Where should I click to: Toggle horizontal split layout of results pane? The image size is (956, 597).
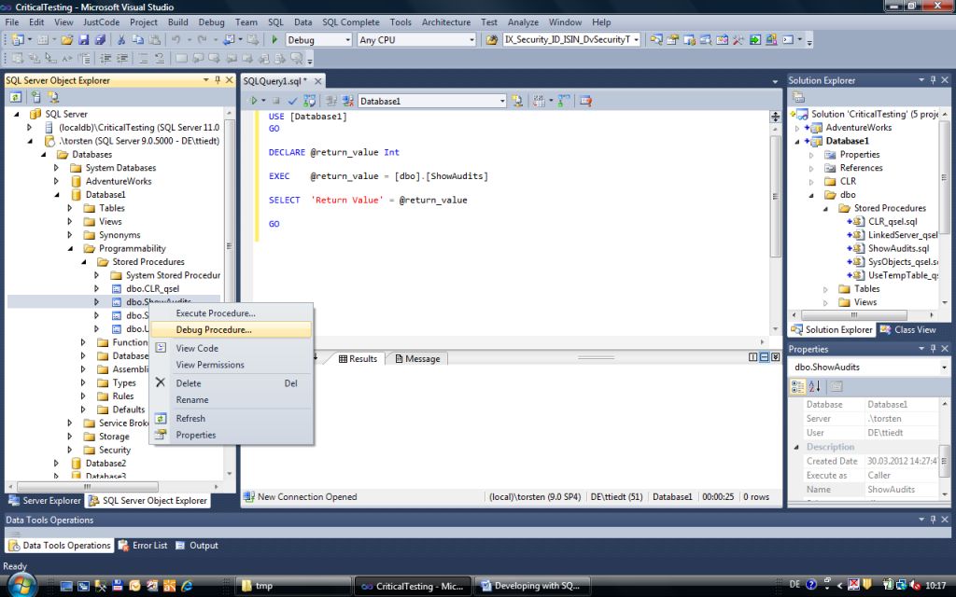(764, 357)
